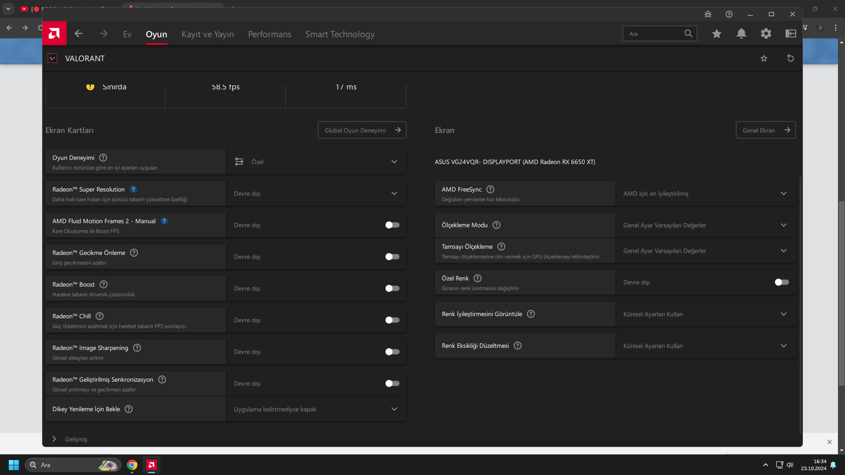Go forward with the AMD forward arrow
This screenshot has height=475, width=845.
[x=104, y=33]
